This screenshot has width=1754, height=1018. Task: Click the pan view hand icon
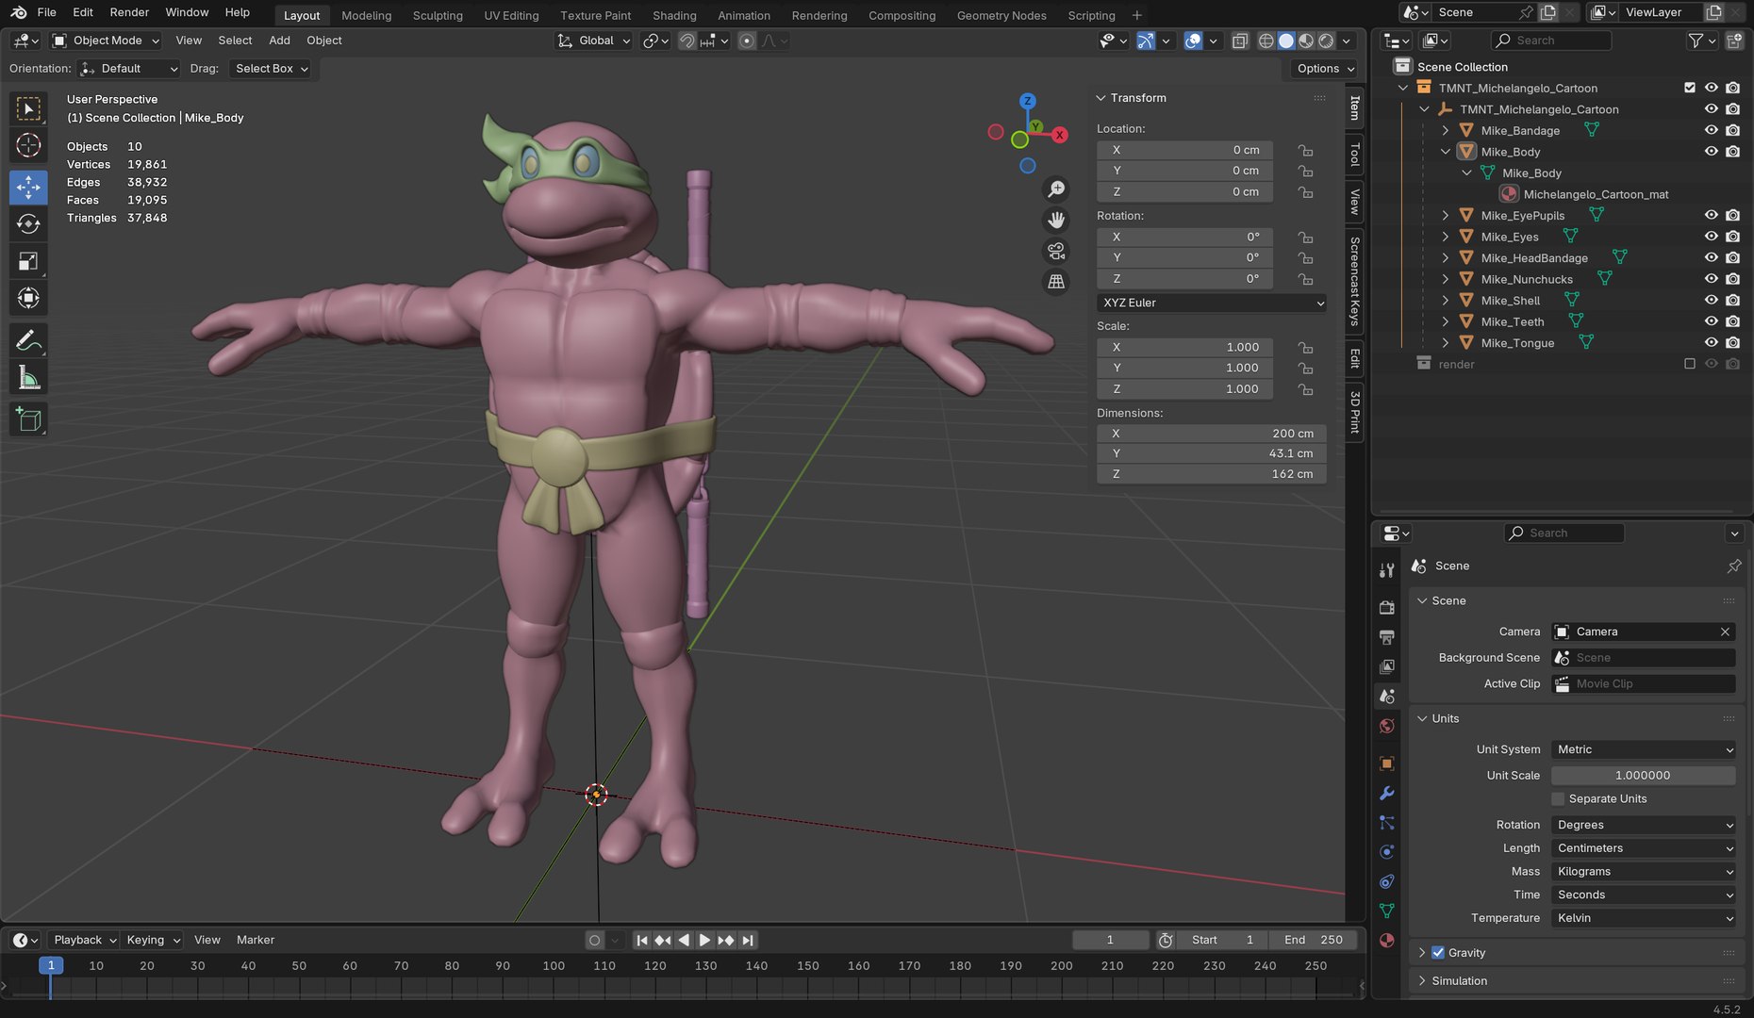click(x=1056, y=221)
